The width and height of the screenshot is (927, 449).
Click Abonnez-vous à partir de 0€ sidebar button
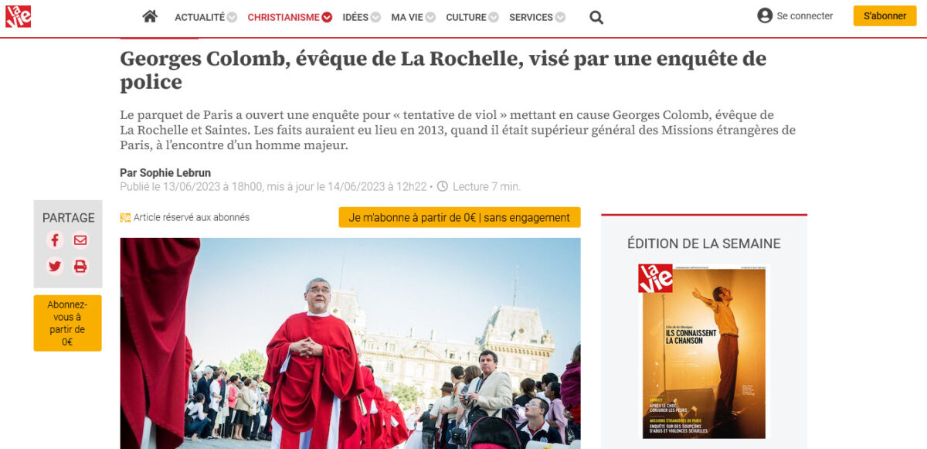pos(67,323)
